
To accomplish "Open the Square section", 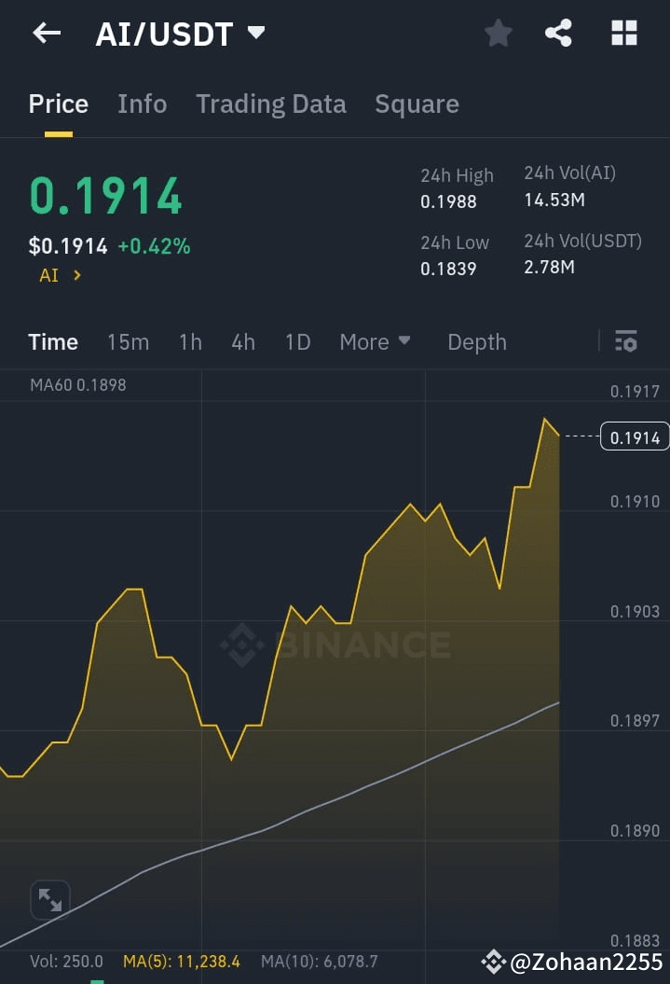I will click(x=417, y=104).
